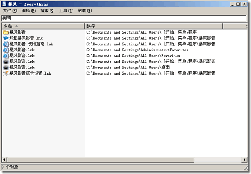Image resolution: width=251 pixels, height=174 pixels.
Task: Select 暴风影音.lnk icon in Administrator Favorites row
Action: [x=6, y=50]
